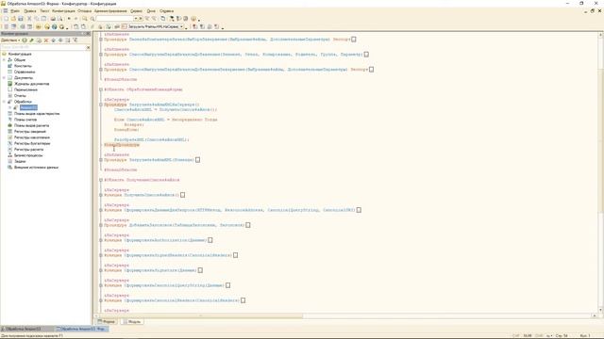Switch to the Модуль tab
The image size is (604, 339).
132,322
